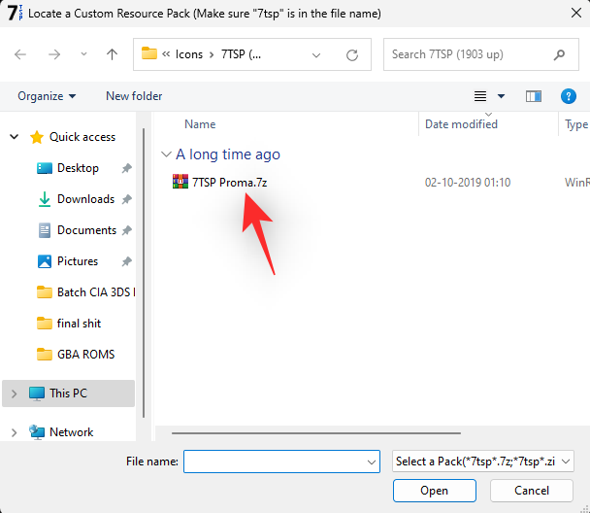Select This PC in the sidebar
Screen dimensions: 590x513
click(x=68, y=393)
